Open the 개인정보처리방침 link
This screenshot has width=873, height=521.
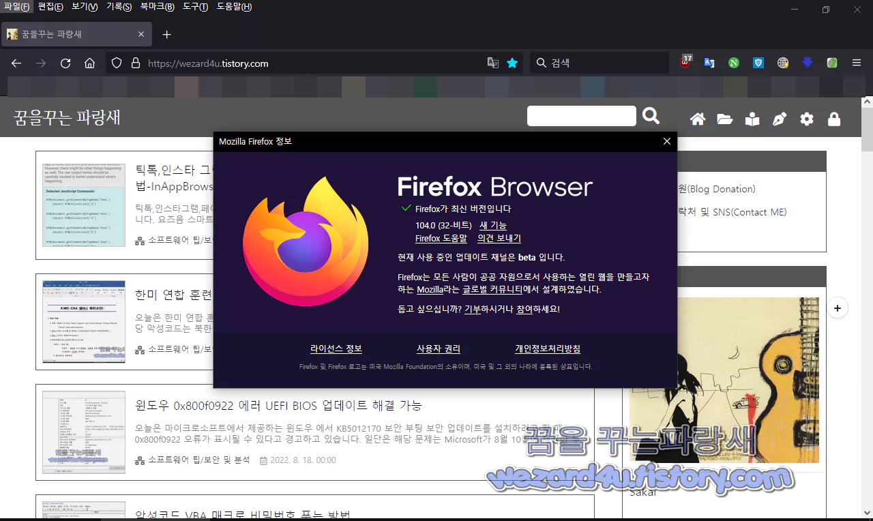tap(548, 348)
